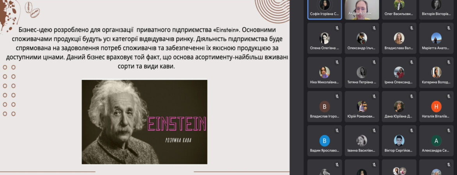Screen dimensions: 457x175
Task: Click the pink EINSTEIN logo text
Action: coord(177,124)
